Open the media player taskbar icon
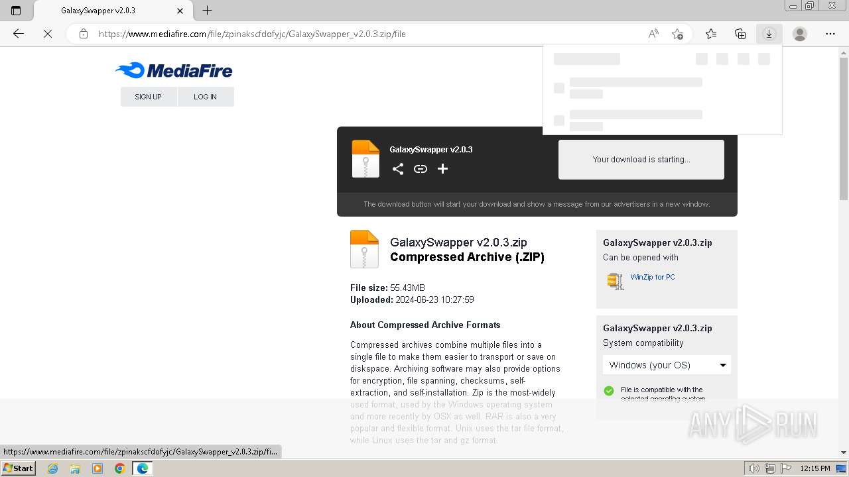 (x=98, y=468)
